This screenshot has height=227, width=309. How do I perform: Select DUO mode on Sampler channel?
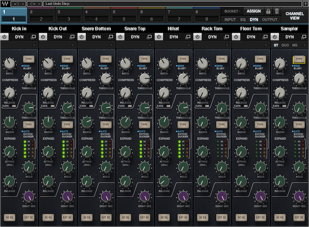coord(285,45)
